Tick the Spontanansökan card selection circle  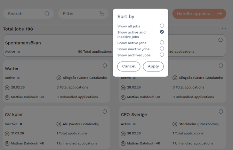(220, 40)
